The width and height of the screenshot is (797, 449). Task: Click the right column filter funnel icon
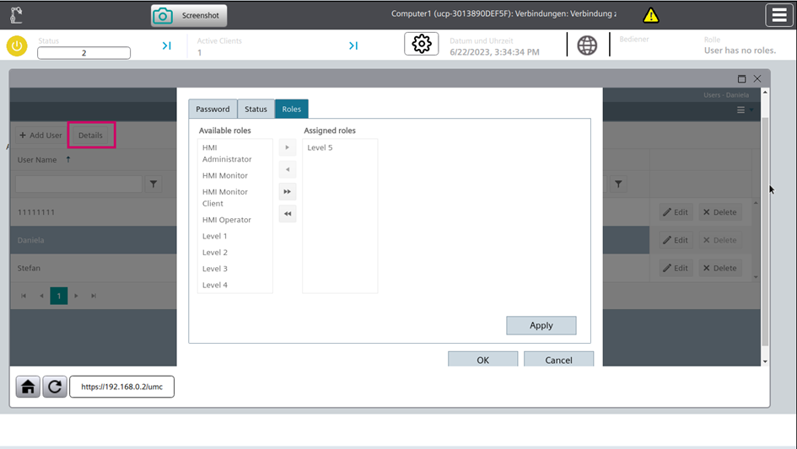pyautogui.click(x=618, y=184)
